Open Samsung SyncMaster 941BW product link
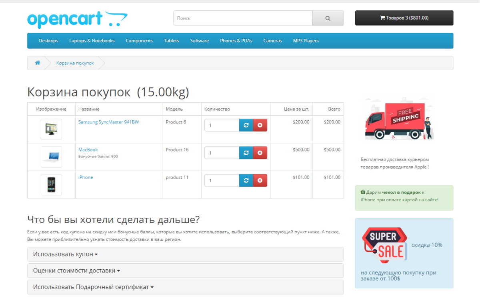Screen dimensions: 480x304 coord(109,122)
